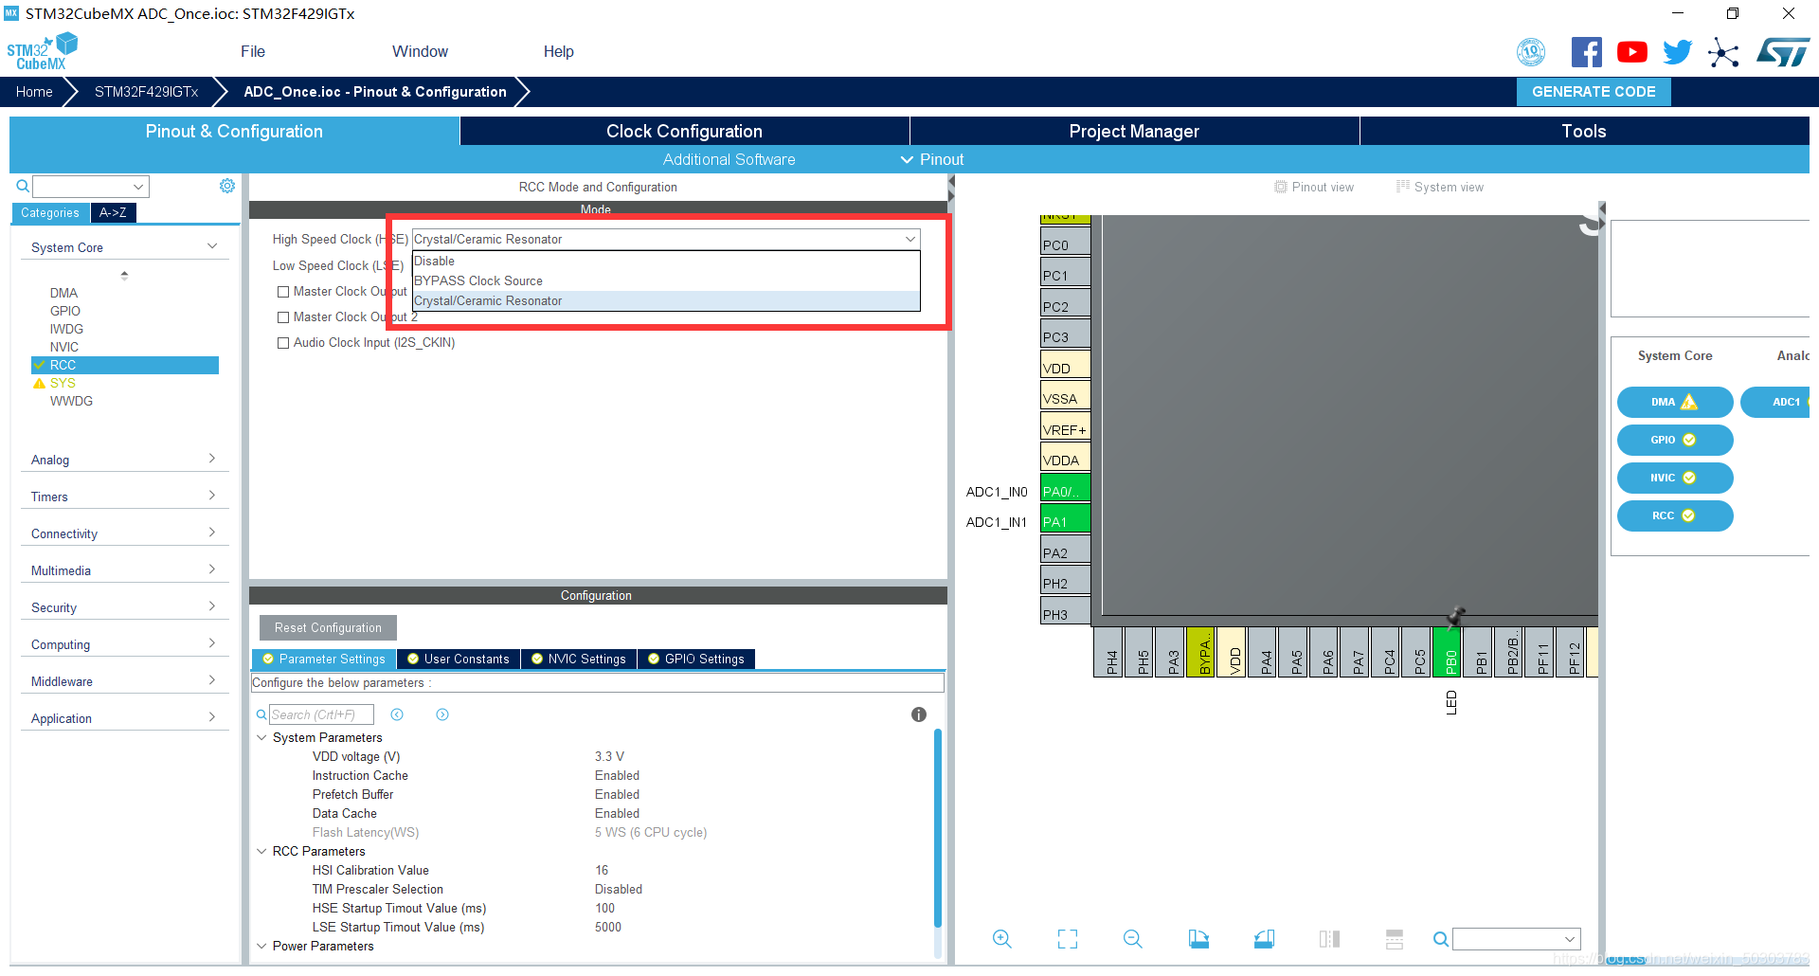This screenshot has height=976, width=1819.
Task: Choose Crystal/Ceramic Resonator option
Action: pyautogui.click(x=666, y=300)
